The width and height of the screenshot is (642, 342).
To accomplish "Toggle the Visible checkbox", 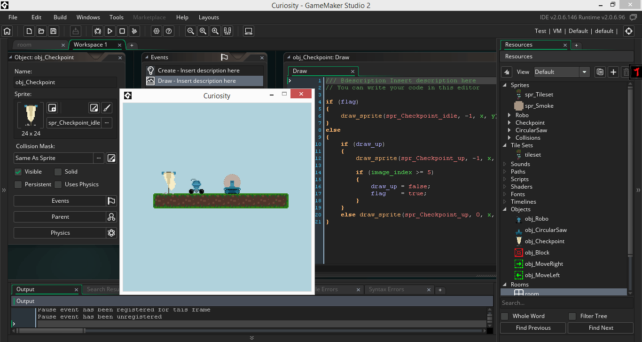I will [18, 172].
